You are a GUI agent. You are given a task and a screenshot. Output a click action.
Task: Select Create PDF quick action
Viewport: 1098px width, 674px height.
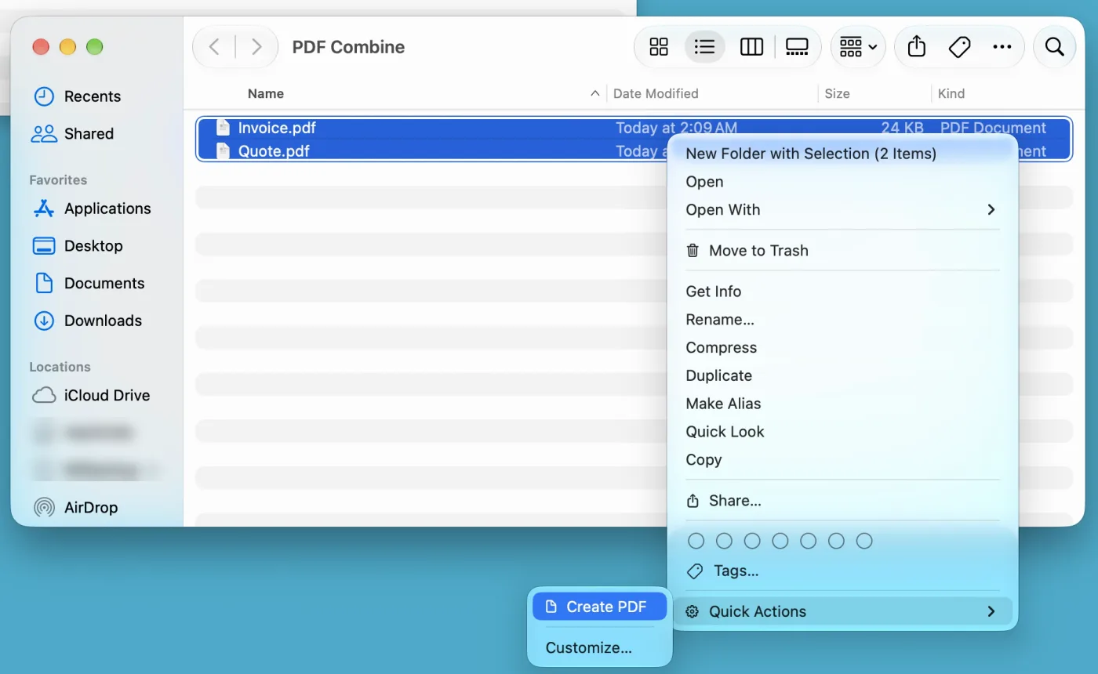[599, 607]
